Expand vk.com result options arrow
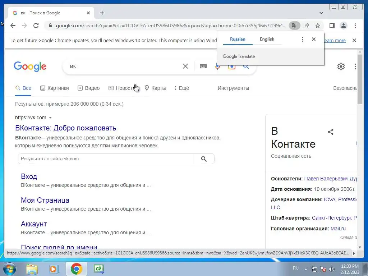The height and width of the screenshot is (276, 368). point(50,118)
